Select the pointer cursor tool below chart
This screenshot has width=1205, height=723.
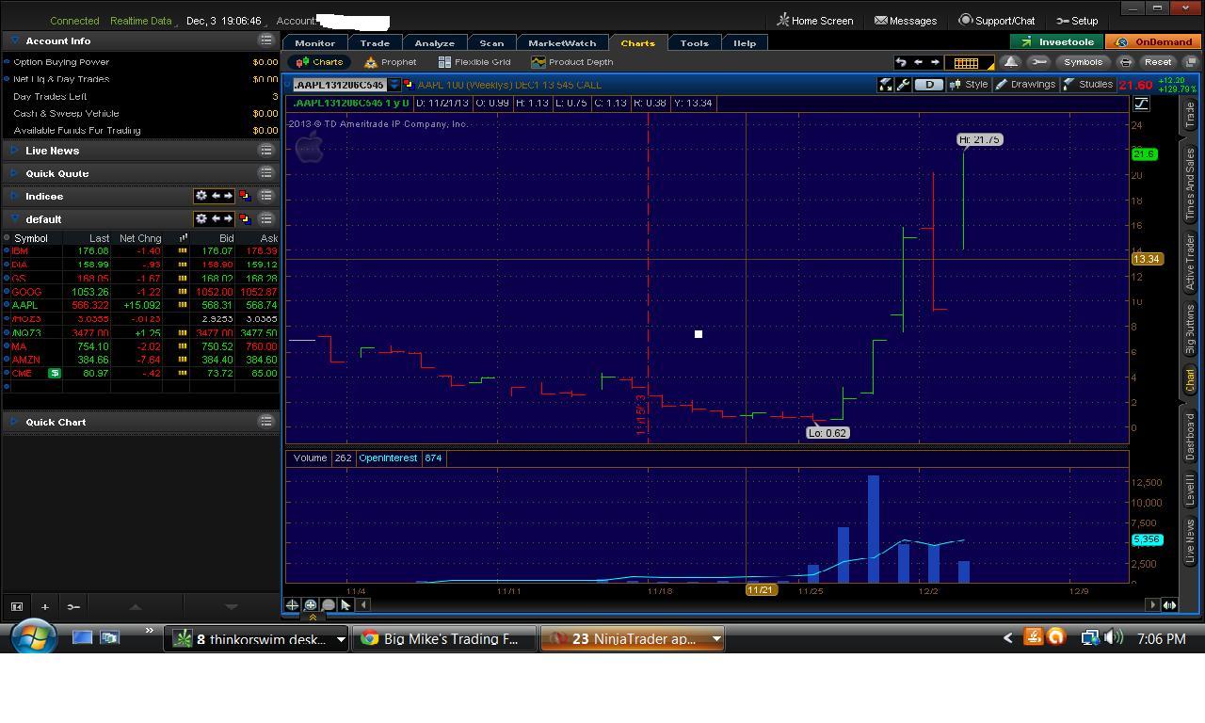tap(345, 605)
